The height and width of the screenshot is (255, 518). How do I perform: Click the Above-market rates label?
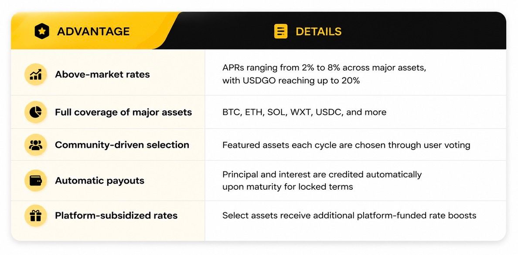click(102, 74)
